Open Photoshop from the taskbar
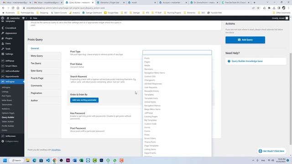Screen dimensions: 292x164 pyautogui.click(x=101, y=160)
